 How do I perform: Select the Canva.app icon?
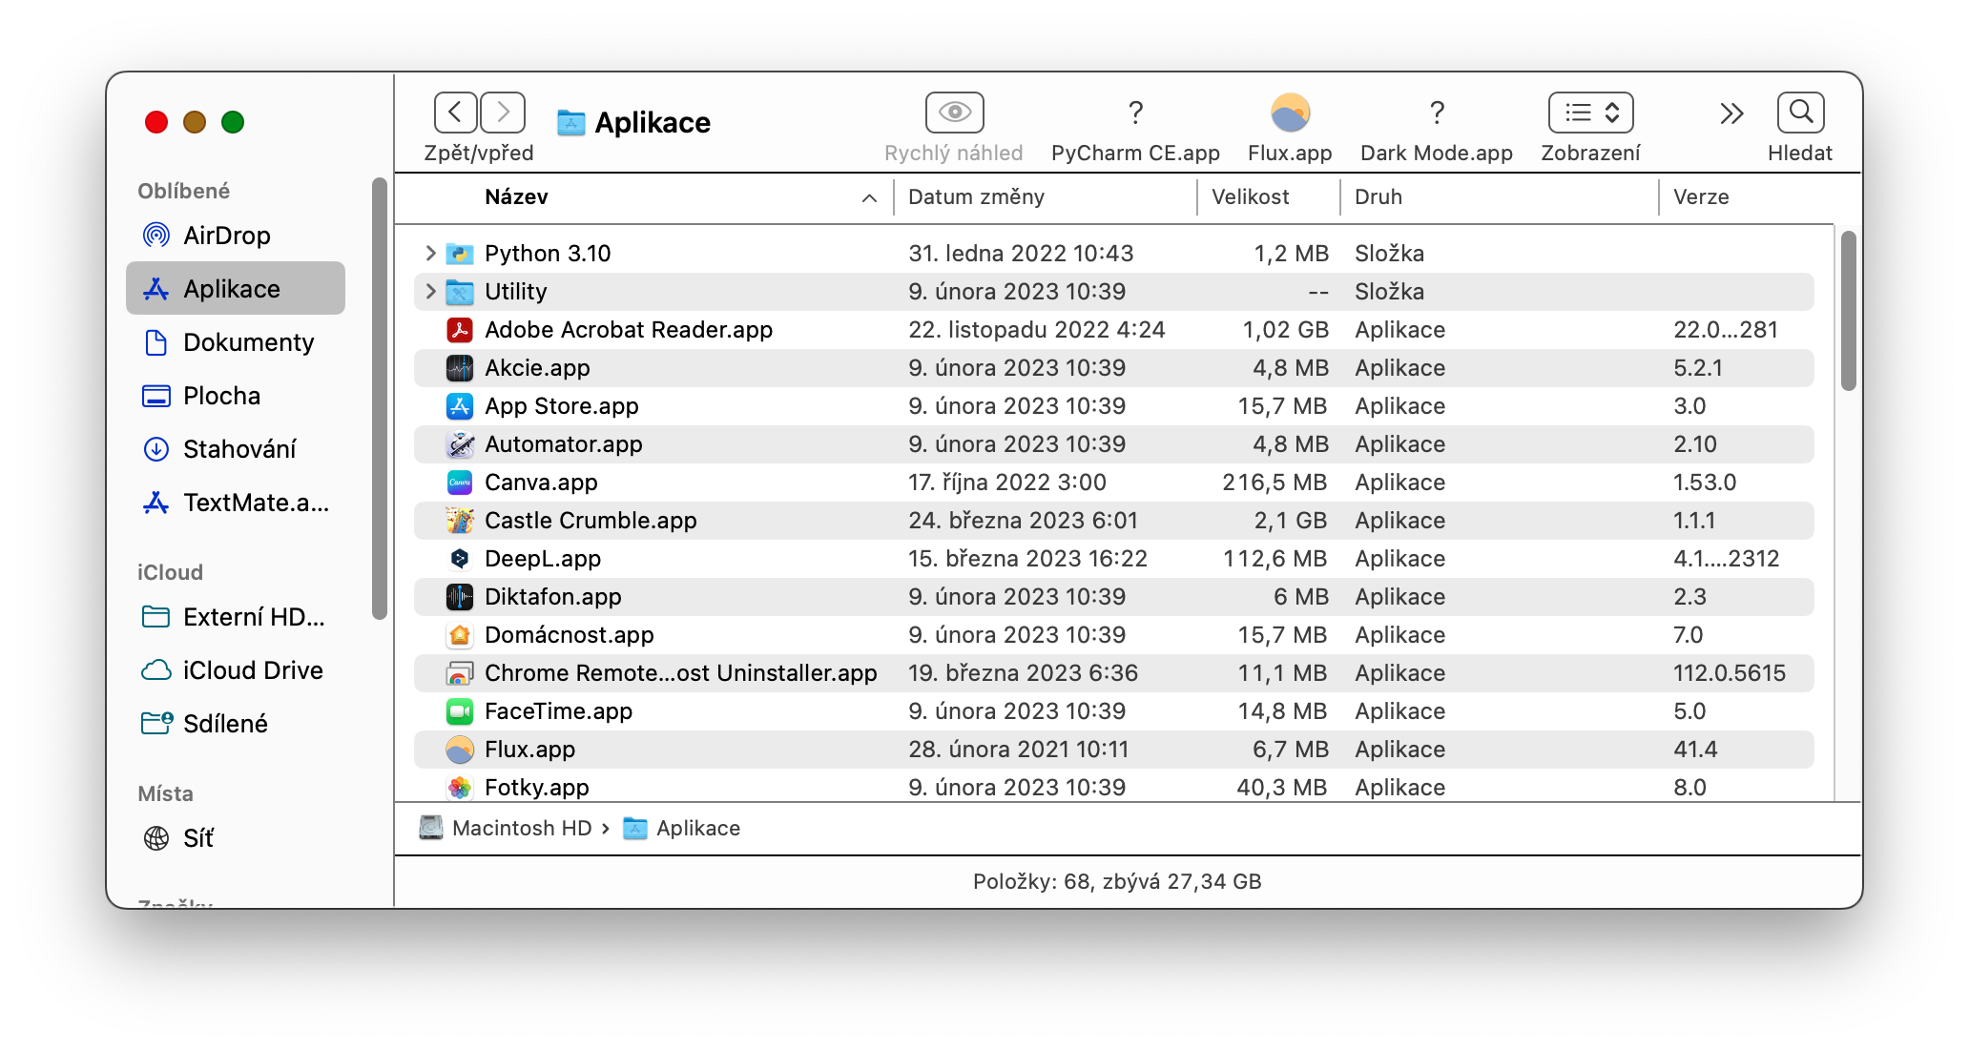[x=460, y=483]
